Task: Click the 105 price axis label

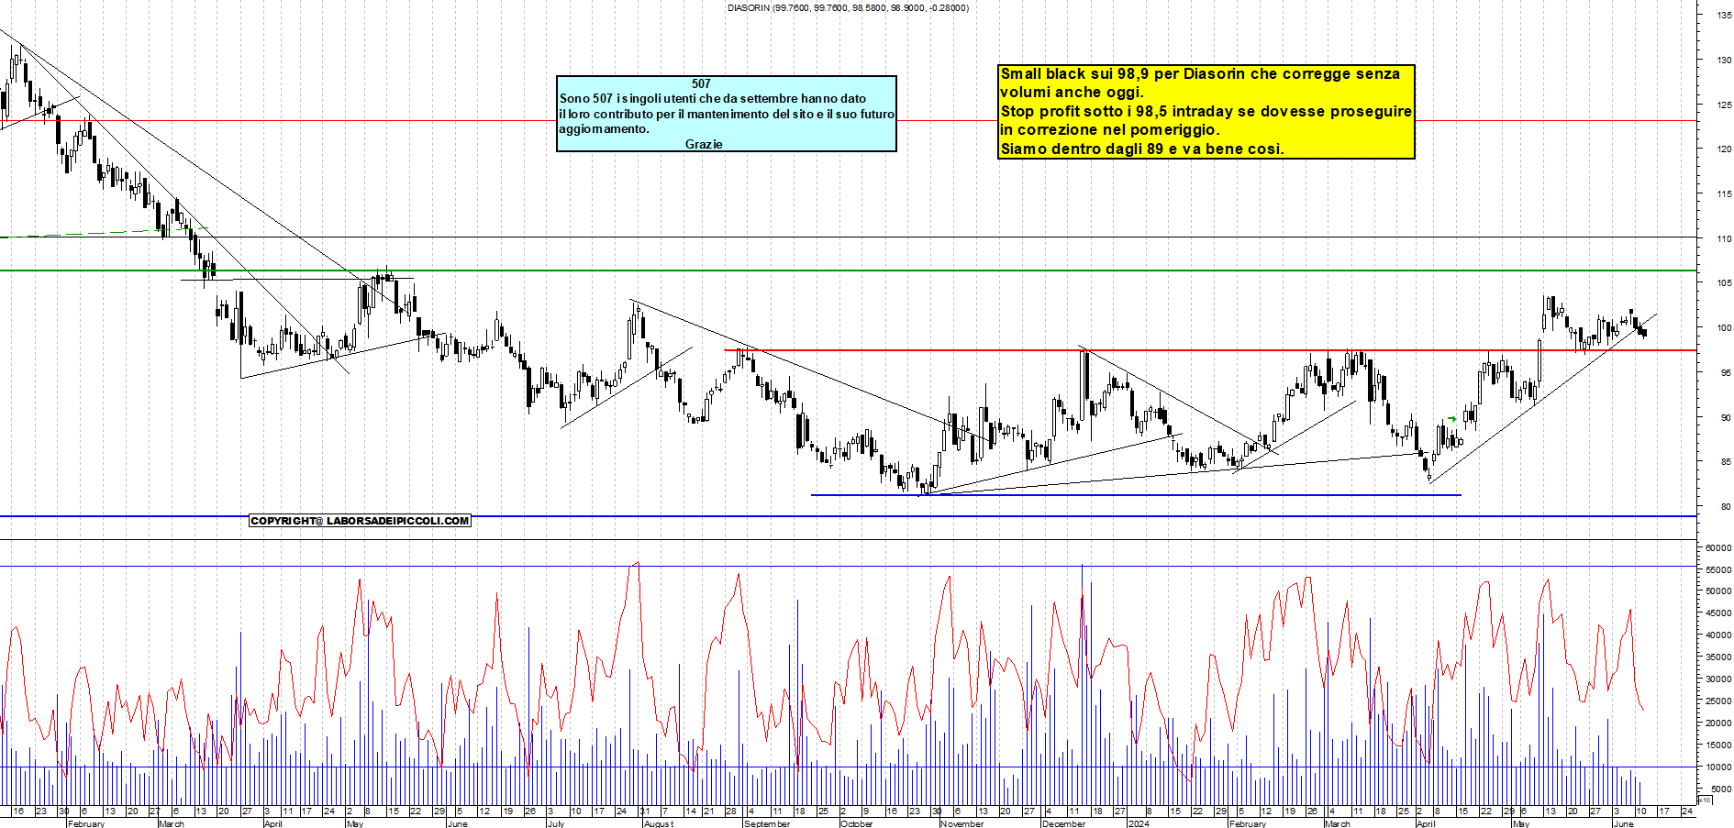Action: point(1725,283)
